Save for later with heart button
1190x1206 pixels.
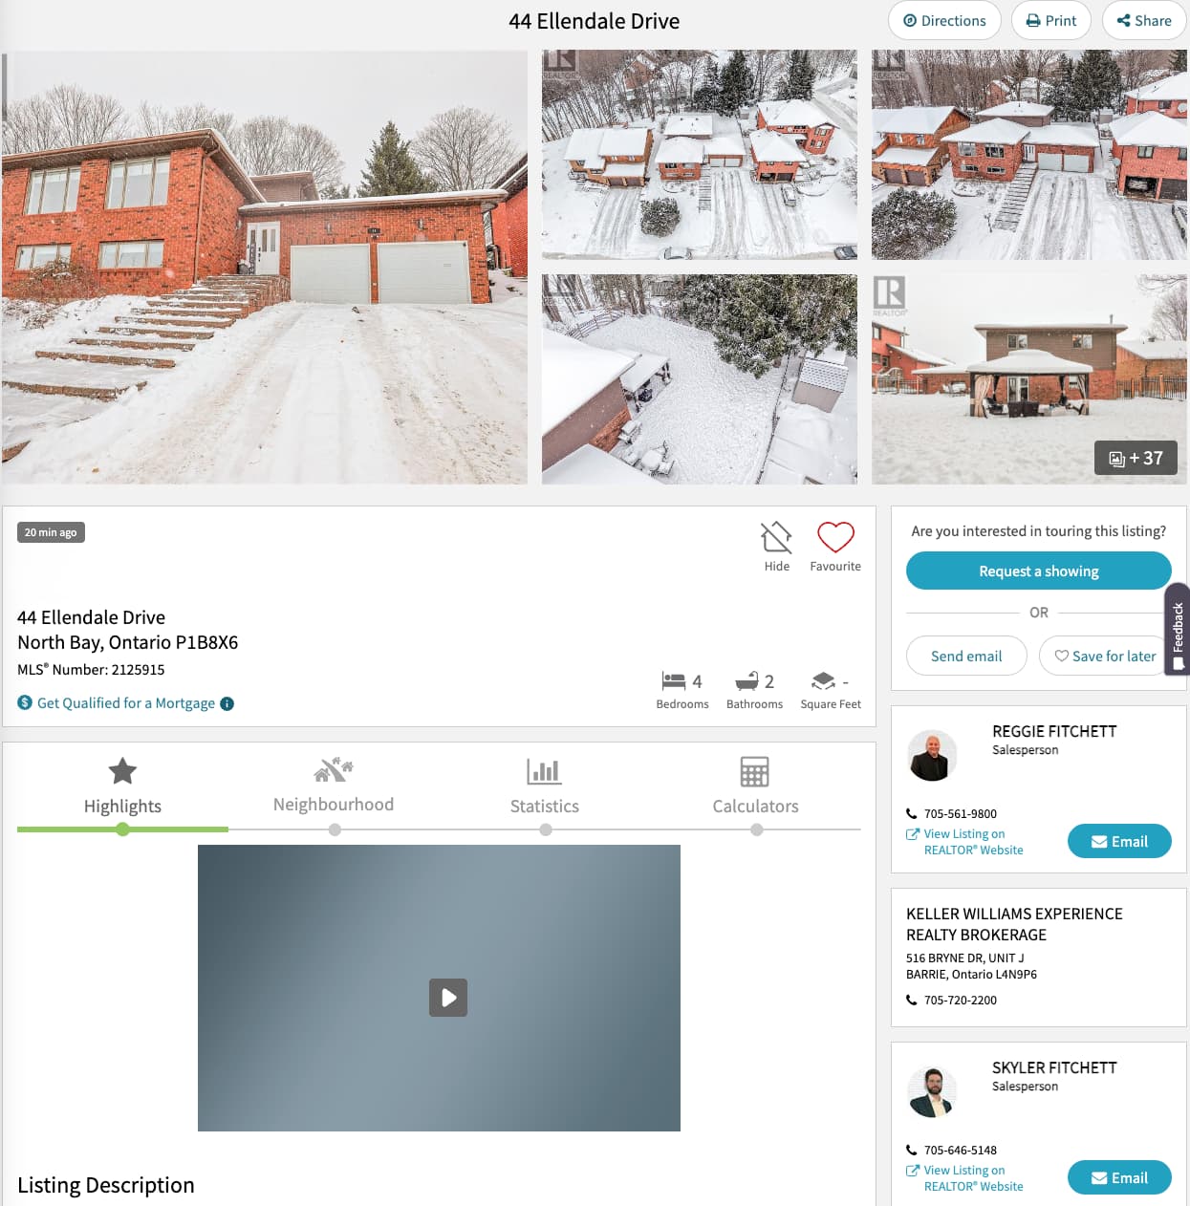[1105, 657]
